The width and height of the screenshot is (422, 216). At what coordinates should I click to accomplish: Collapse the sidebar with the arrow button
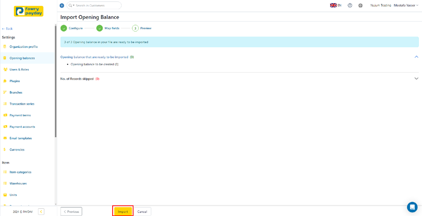pyautogui.click(x=41, y=212)
